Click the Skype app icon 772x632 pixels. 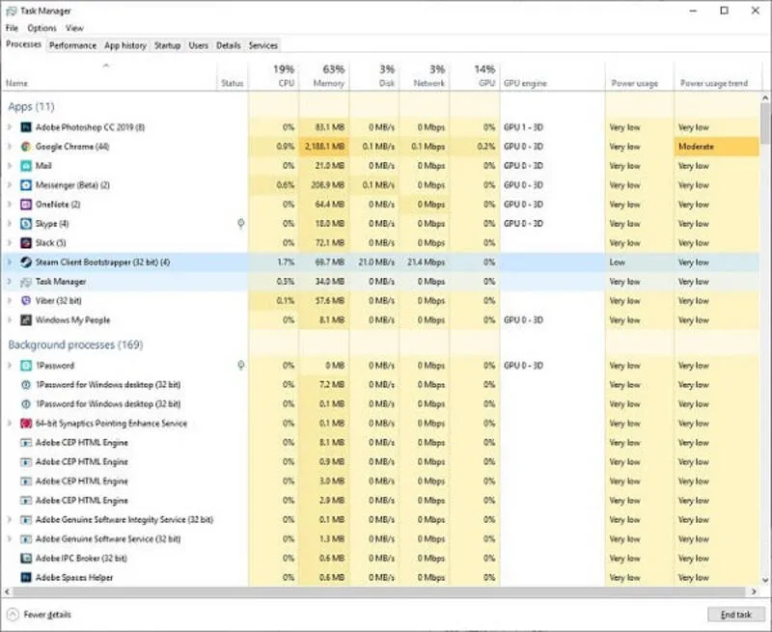[x=26, y=224]
